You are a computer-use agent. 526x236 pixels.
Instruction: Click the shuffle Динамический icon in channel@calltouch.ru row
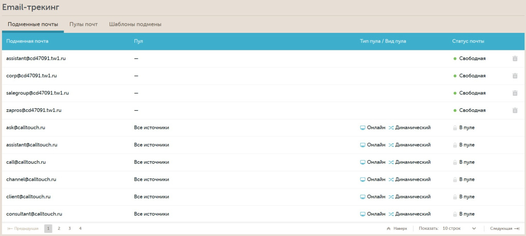tap(391, 180)
